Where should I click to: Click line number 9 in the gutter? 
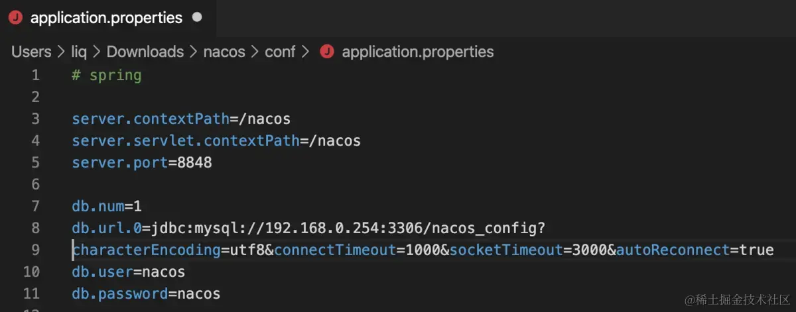click(x=35, y=250)
